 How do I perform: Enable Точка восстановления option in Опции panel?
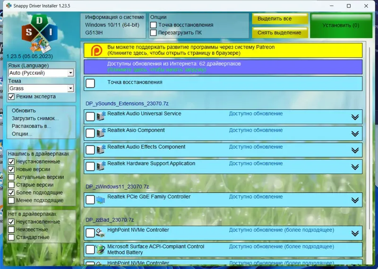point(153,25)
